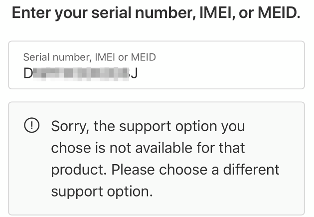Click "Please choose a different" text
This screenshot has height=217, width=314.
(195, 170)
